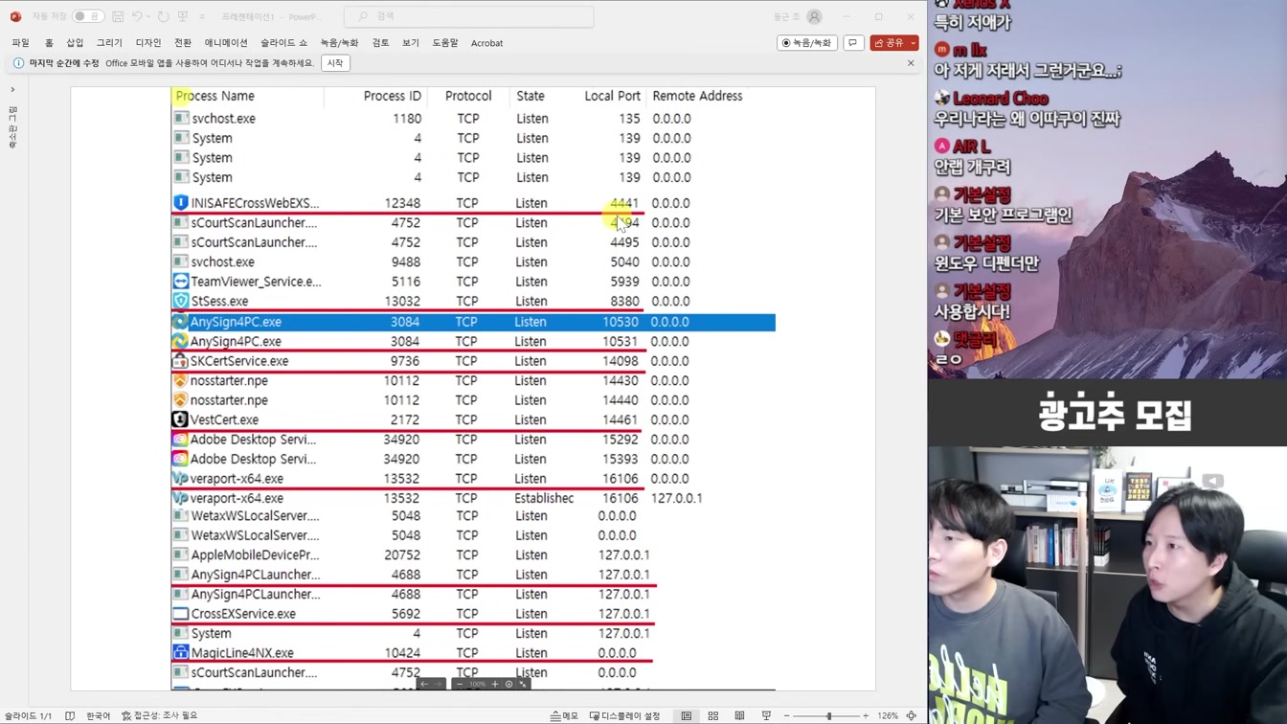
Task: Open the comments pane speech bubble icon
Action: [x=853, y=43]
